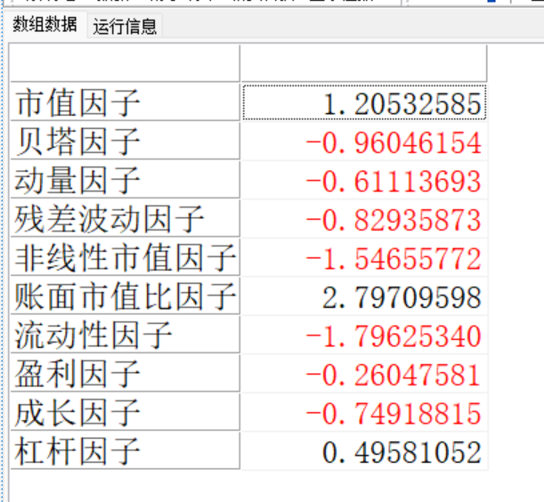The width and height of the screenshot is (544, 502).
Task: Open the 运行信息 tab
Action: point(125,27)
